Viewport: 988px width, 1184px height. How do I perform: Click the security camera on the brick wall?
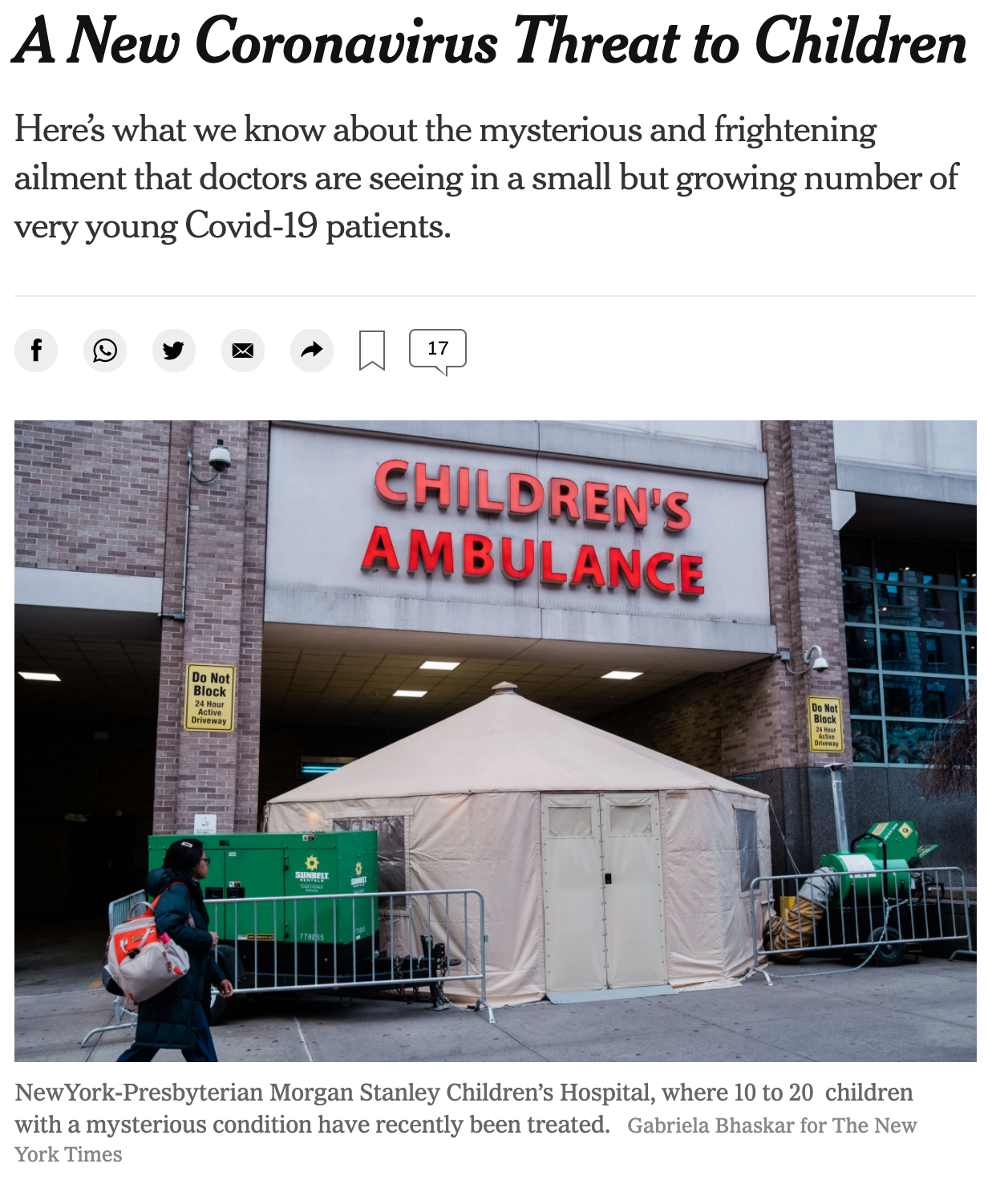[x=218, y=457]
